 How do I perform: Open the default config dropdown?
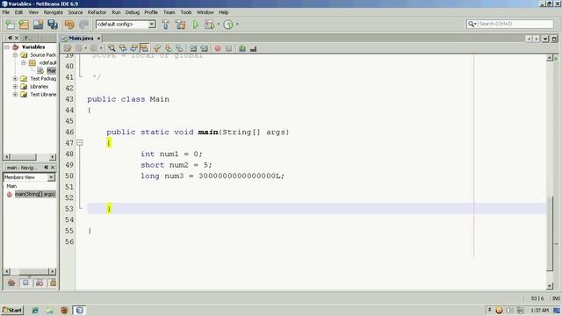pyautogui.click(x=152, y=25)
